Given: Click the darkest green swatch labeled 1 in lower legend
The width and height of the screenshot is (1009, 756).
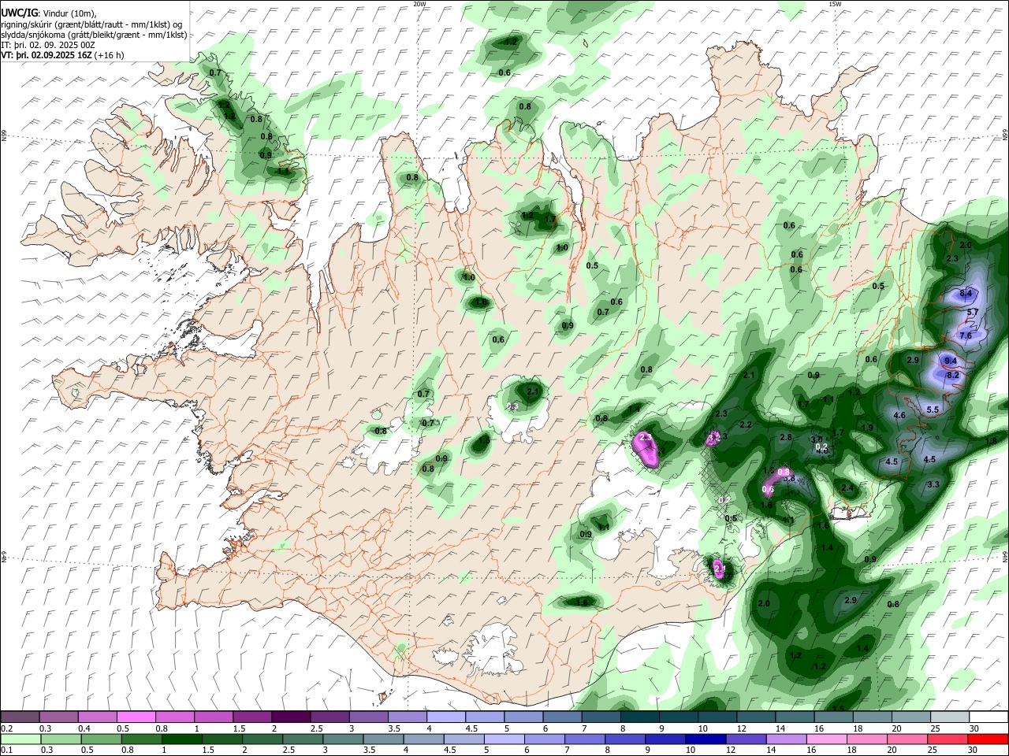Looking at the screenshot, I should tap(181, 739).
